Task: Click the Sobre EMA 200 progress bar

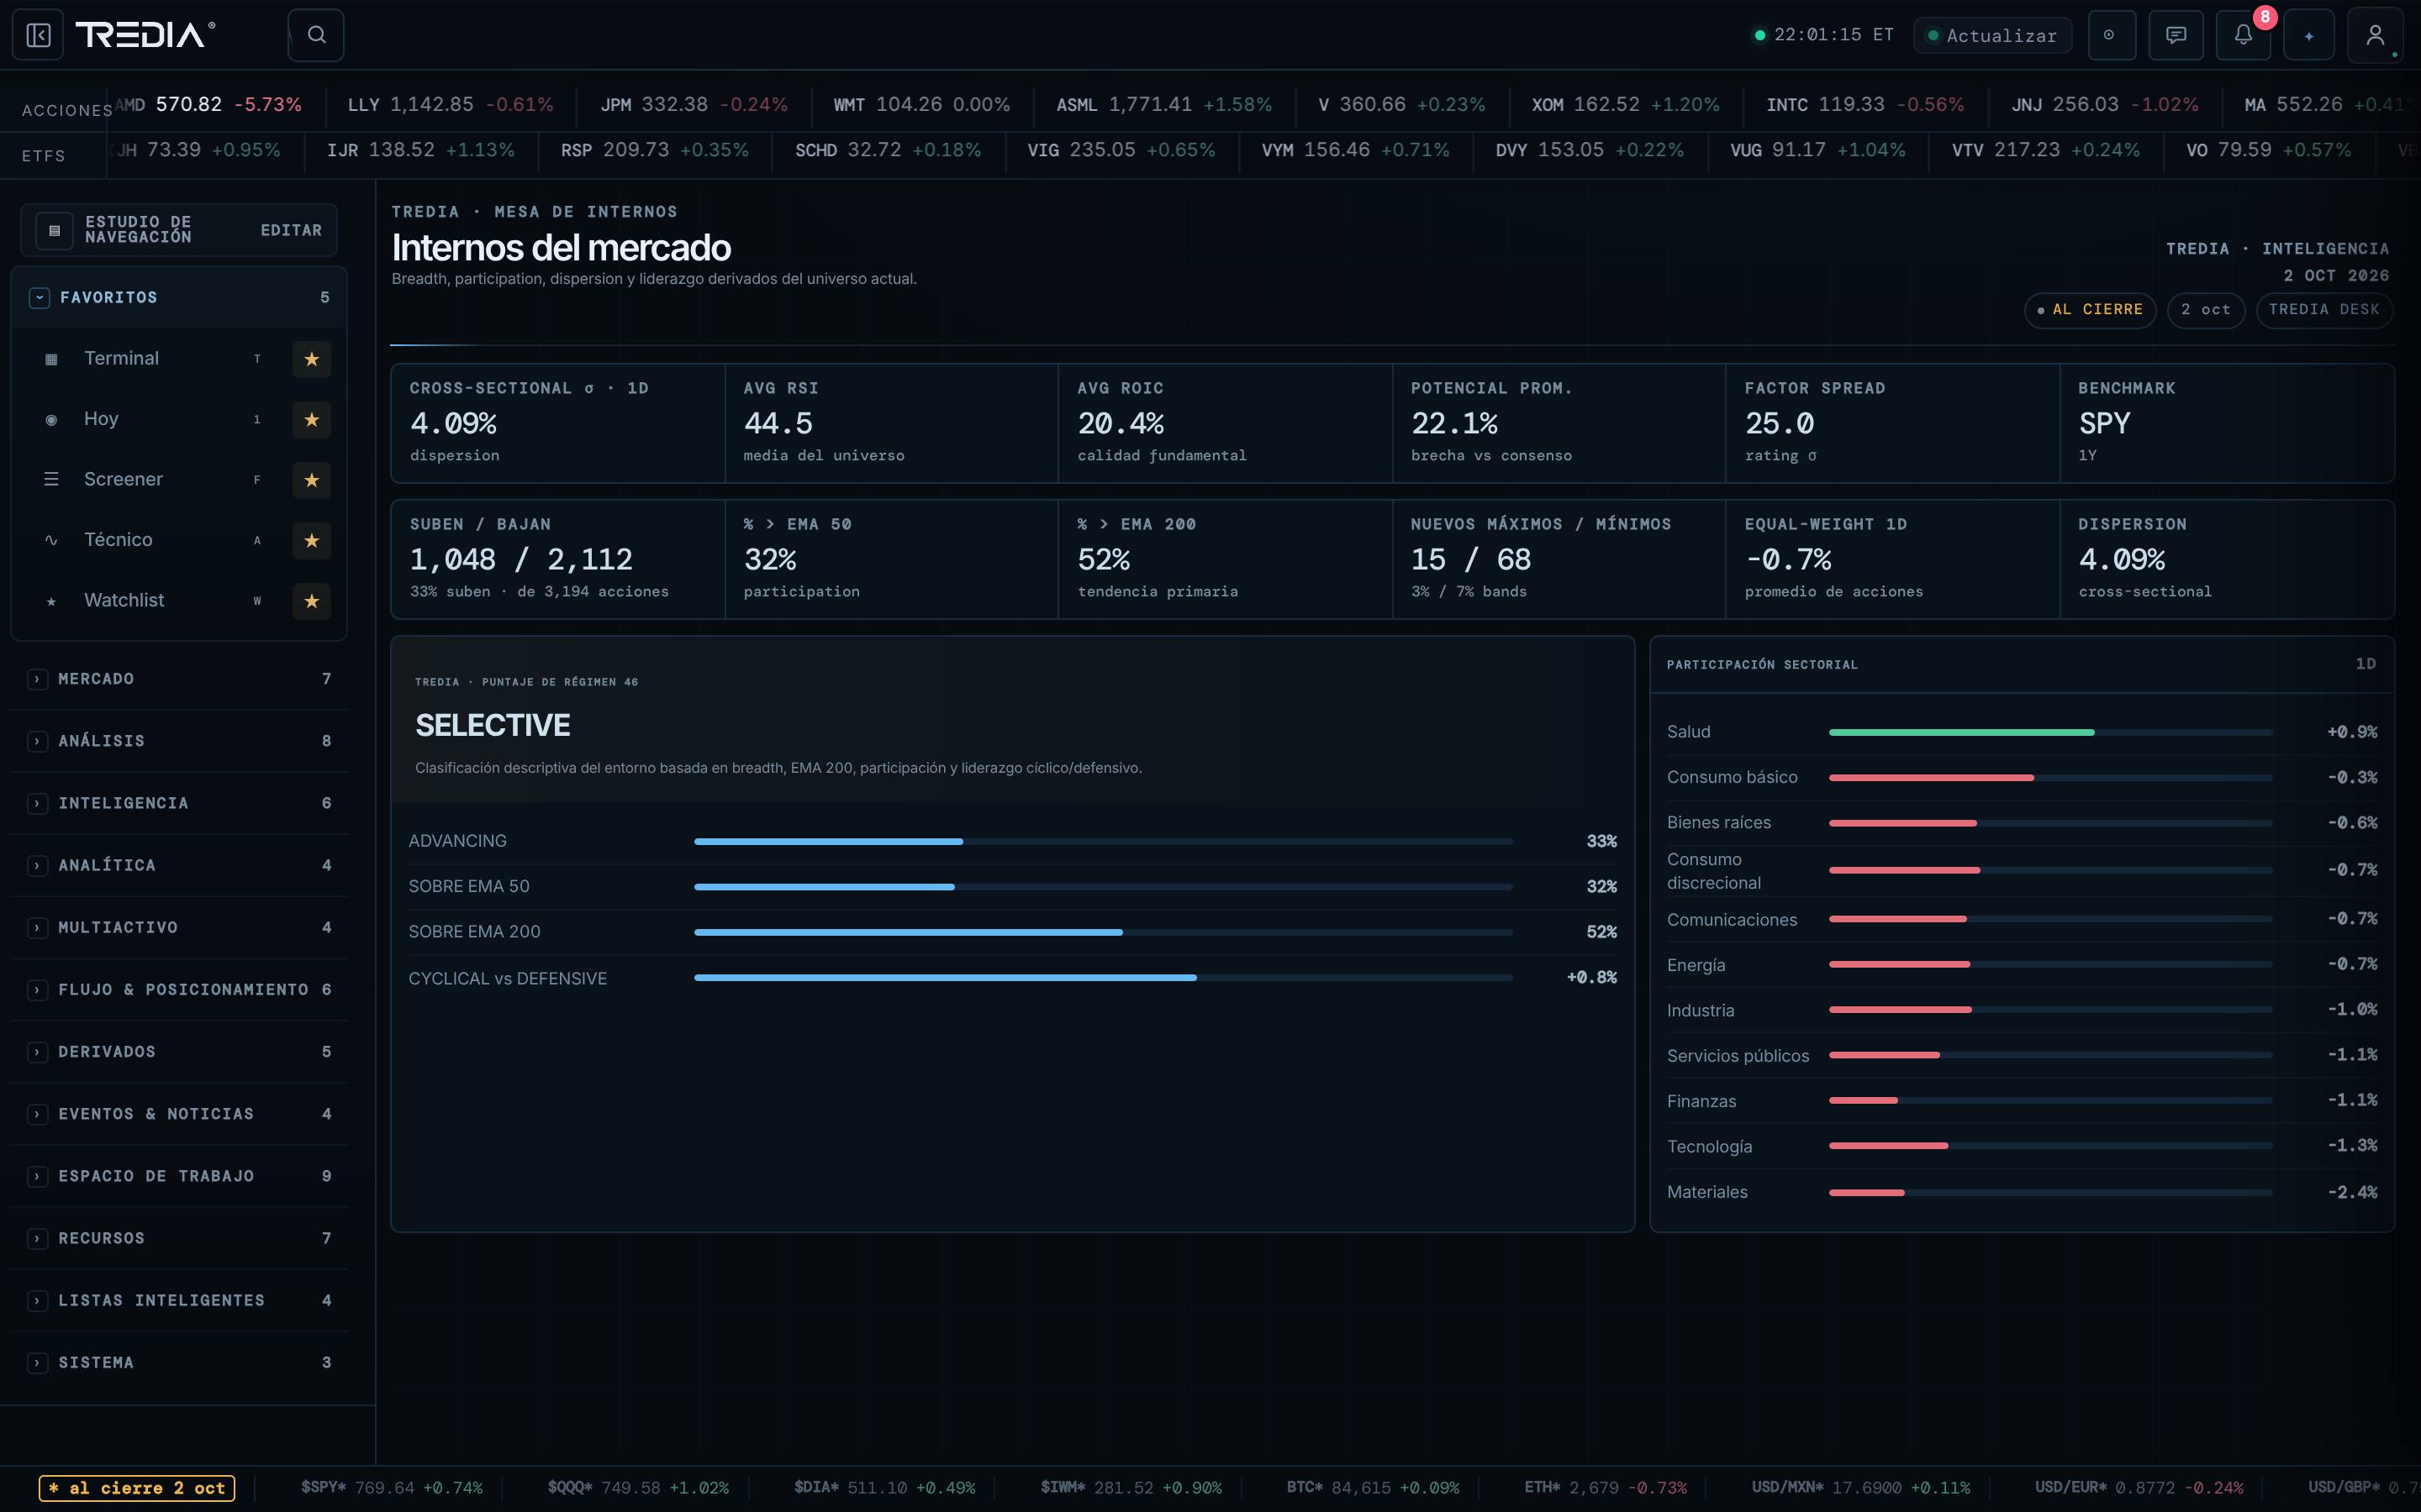Action: (x=1102, y=932)
